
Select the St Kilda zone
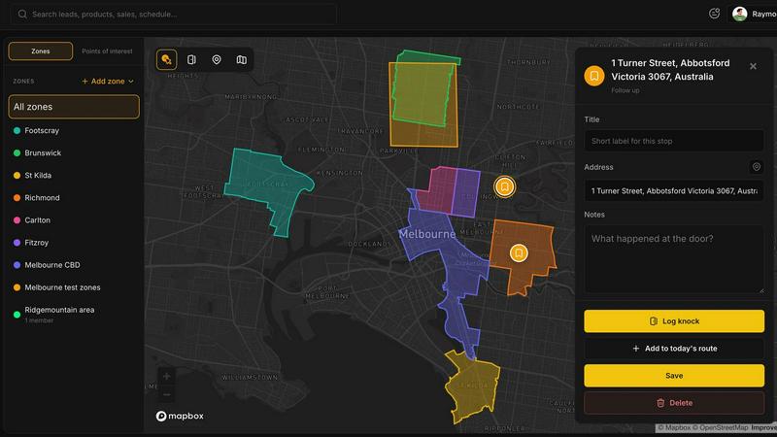tap(74, 176)
